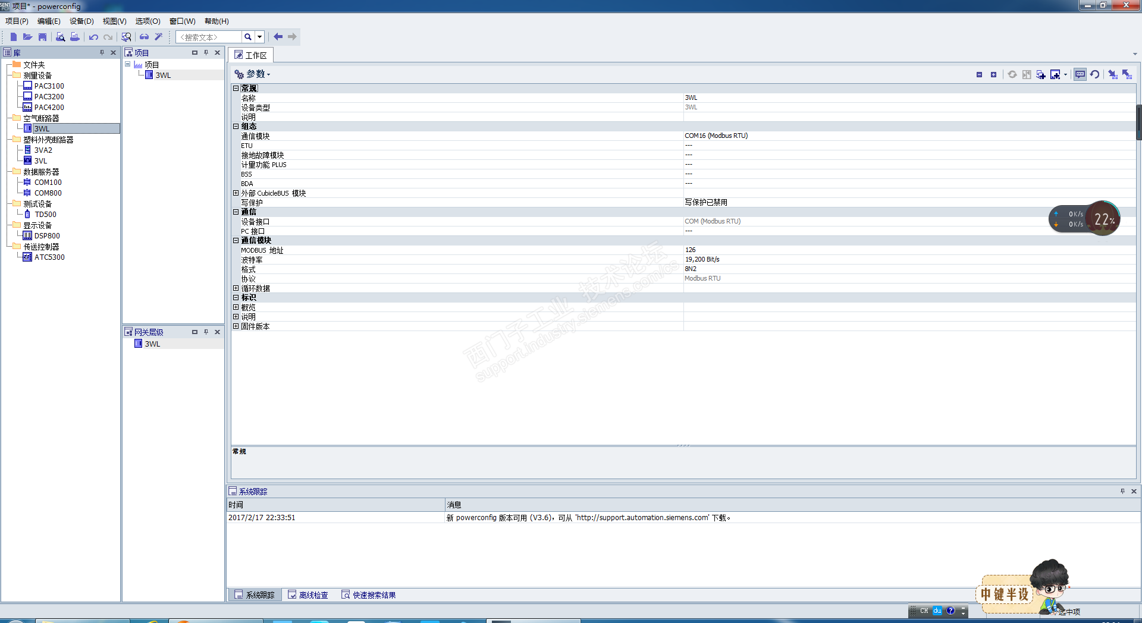Select TD500 in the library tree
Screen dimensions: 1142x623
[x=45, y=215]
